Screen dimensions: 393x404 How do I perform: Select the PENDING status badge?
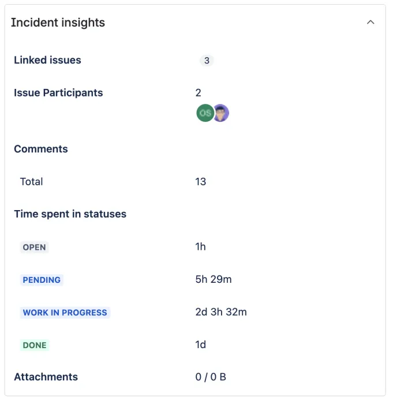click(42, 280)
